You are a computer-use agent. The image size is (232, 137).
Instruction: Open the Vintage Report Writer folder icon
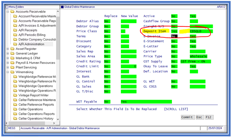[x=15, y=95]
